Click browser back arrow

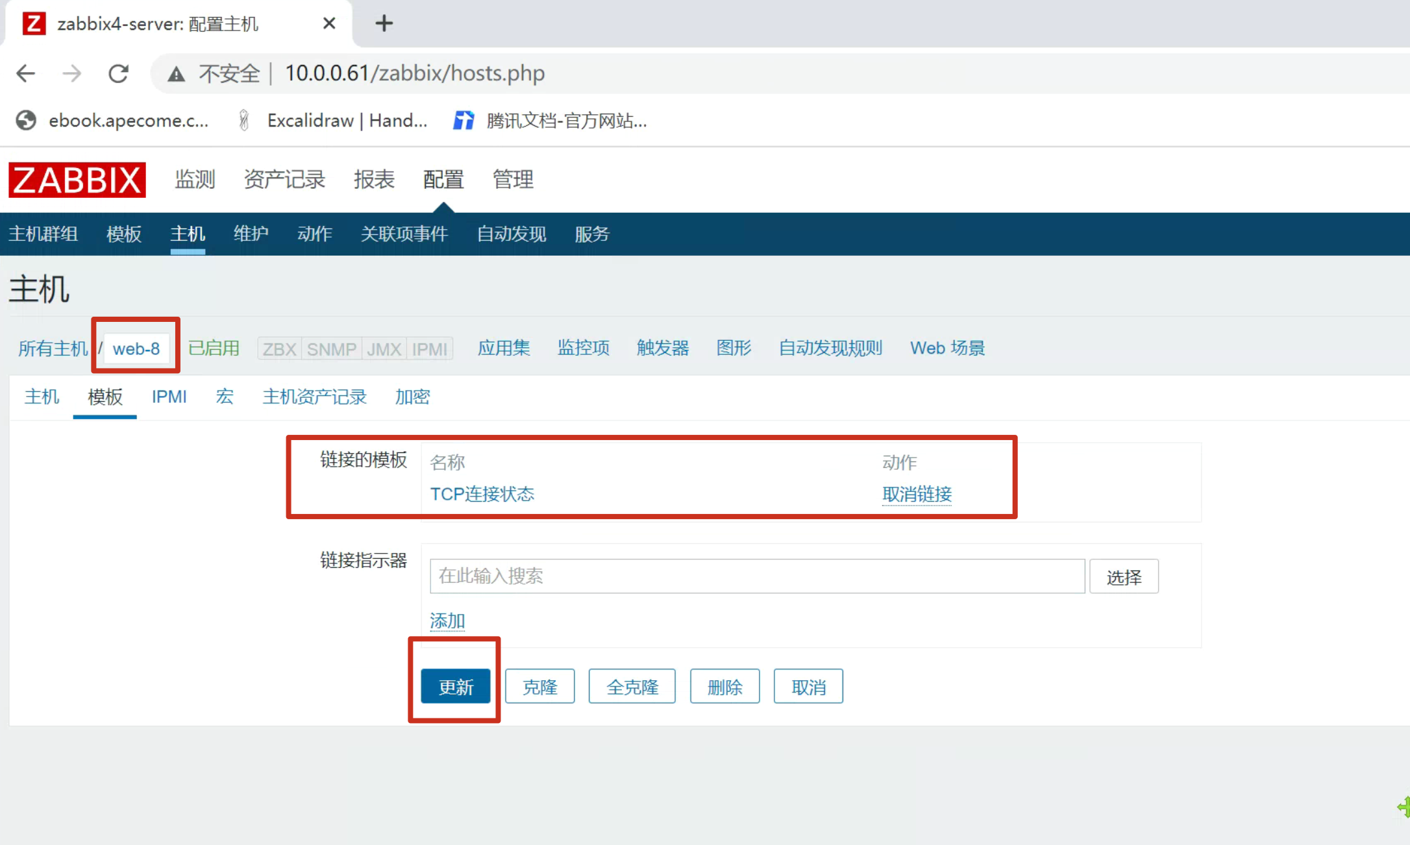tap(25, 73)
